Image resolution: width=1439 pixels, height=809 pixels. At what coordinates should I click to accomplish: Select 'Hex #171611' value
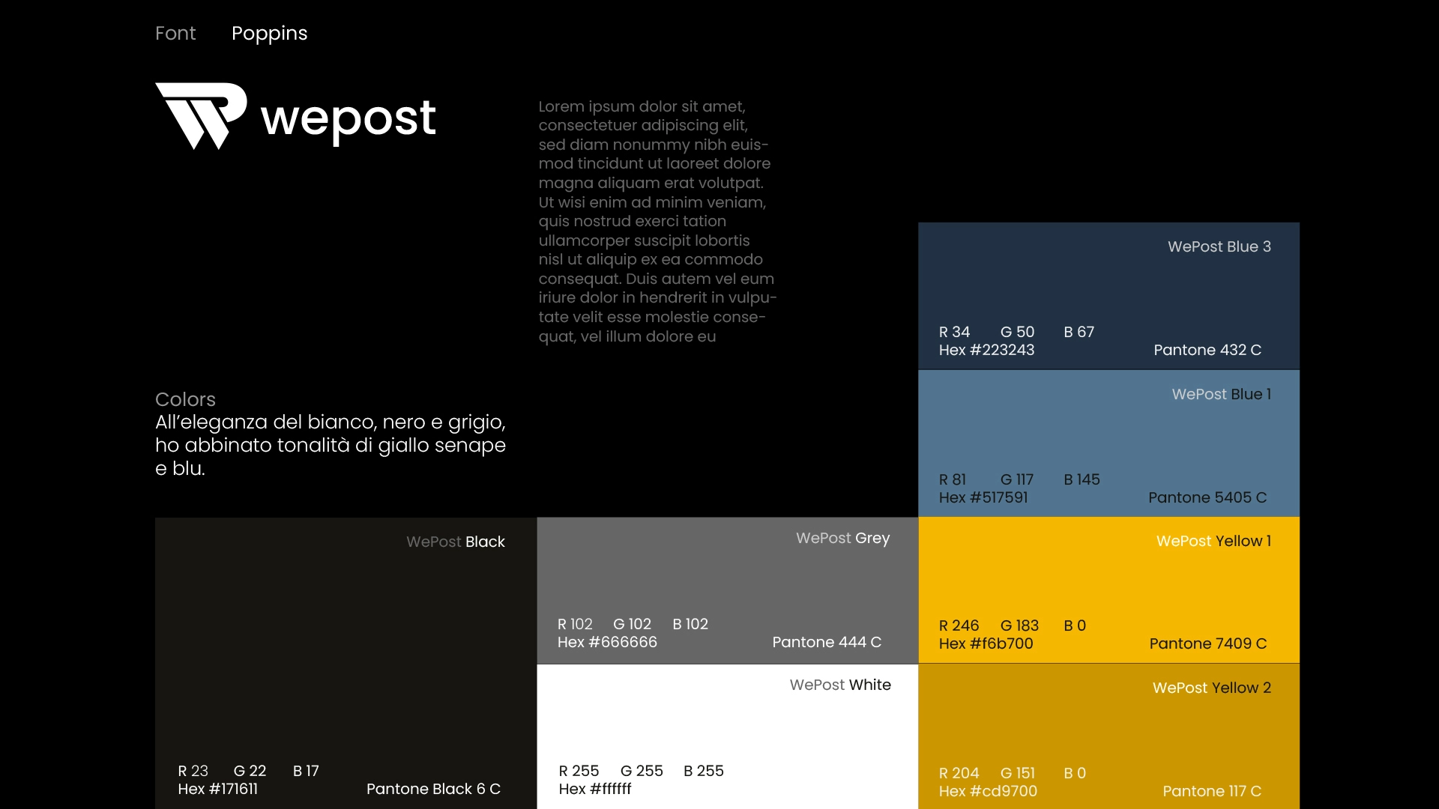click(217, 789)
